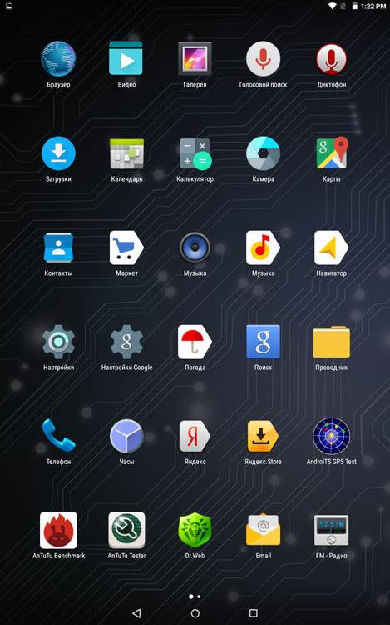
Task: Launch the FM-Радио app
Action: tap(331, 530)
